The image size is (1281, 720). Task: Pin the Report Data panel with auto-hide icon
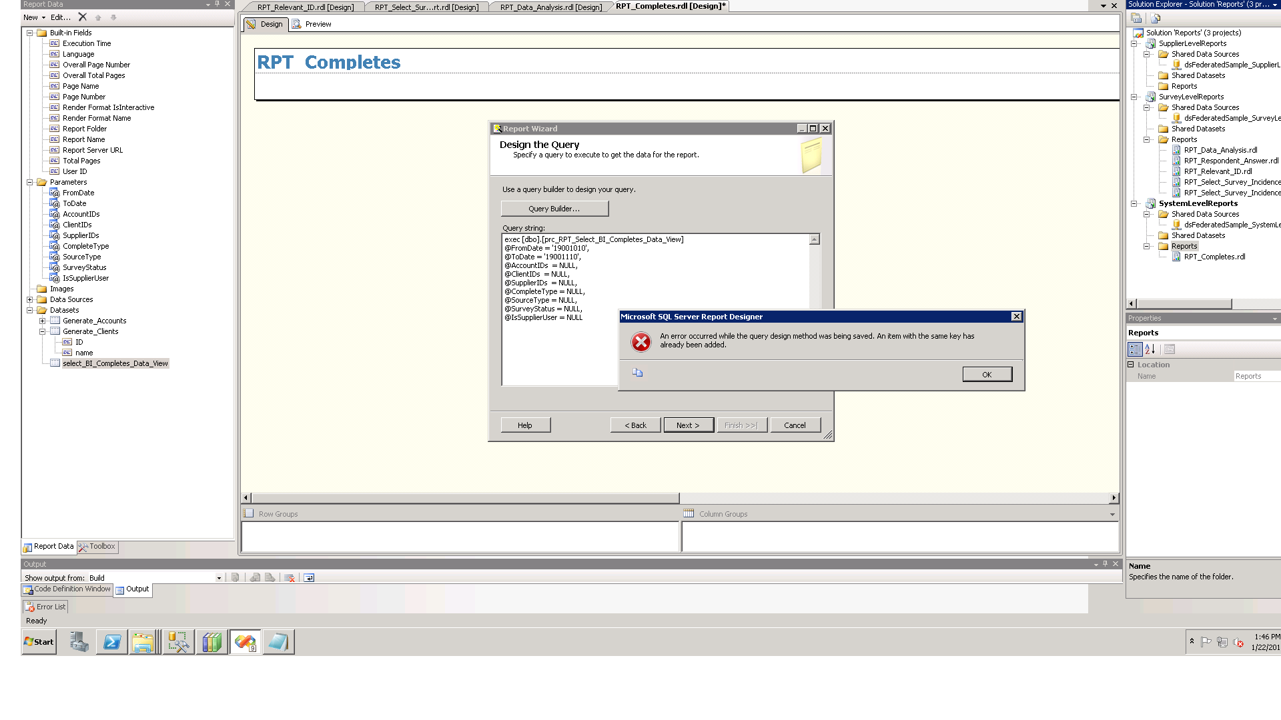tap(217, 4)
